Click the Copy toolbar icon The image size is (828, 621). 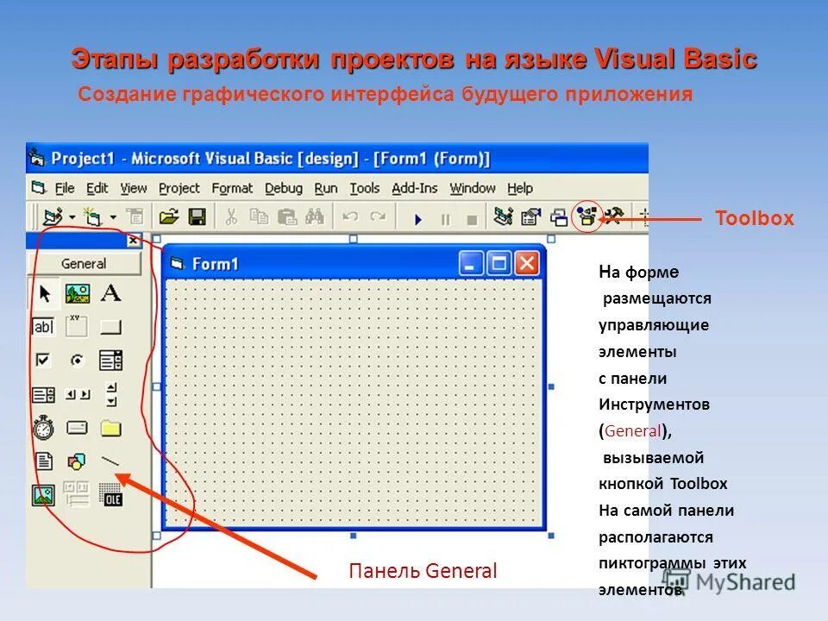259,216
